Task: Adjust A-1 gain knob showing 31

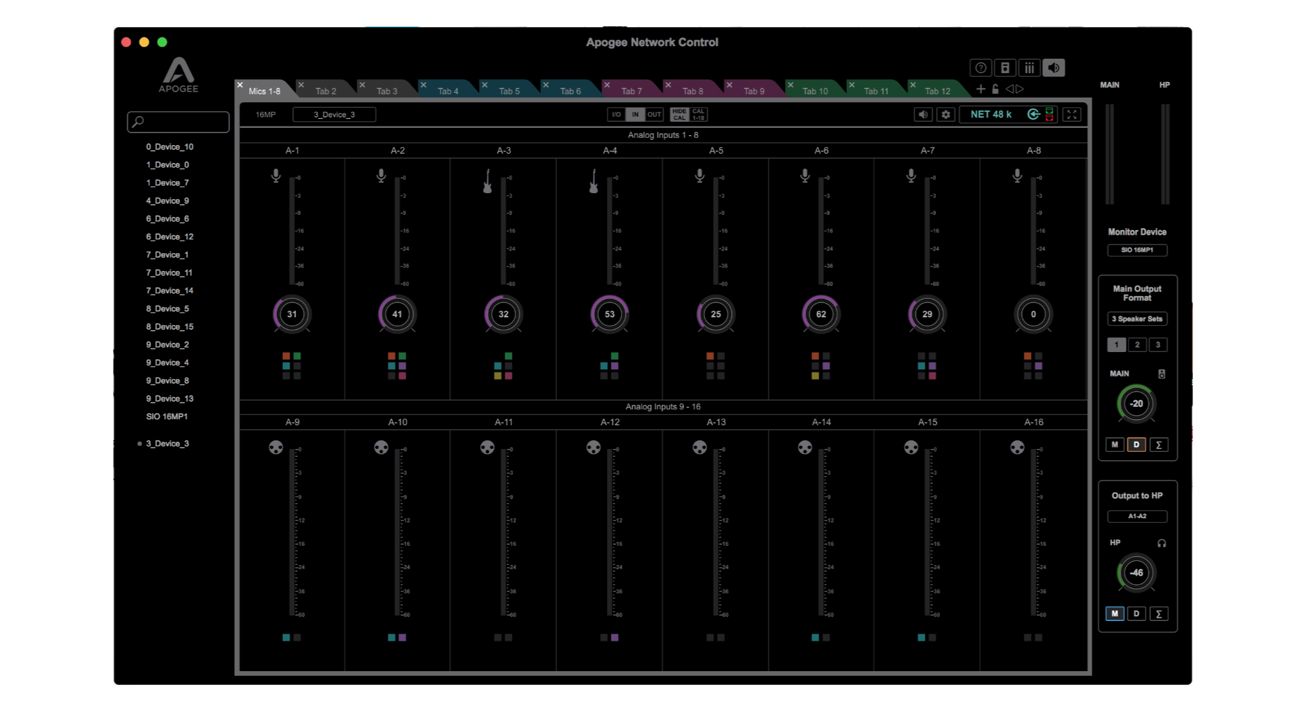Action: click(292, 314)
